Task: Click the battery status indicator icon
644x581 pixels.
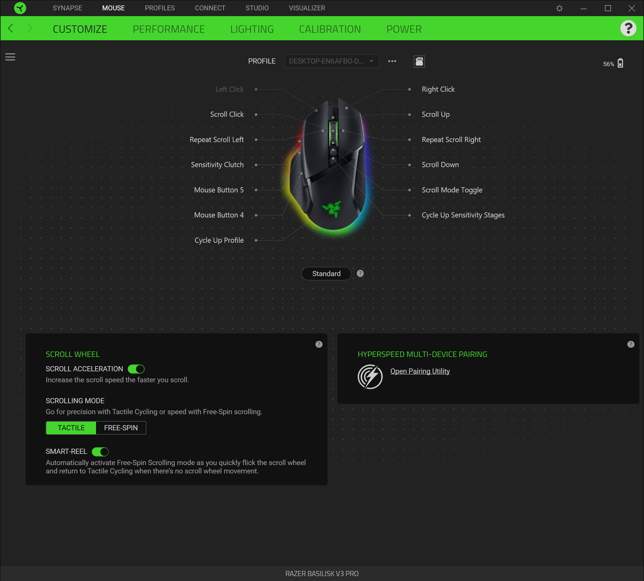Action: tap(620, 63)
